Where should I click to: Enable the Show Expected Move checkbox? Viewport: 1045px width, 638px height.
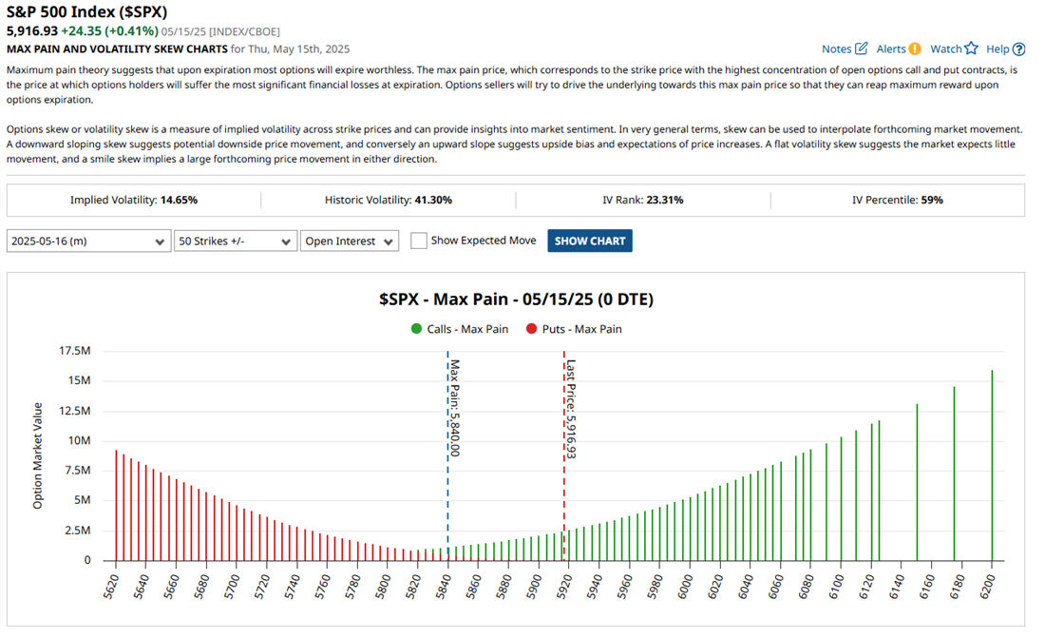(418, 241)
